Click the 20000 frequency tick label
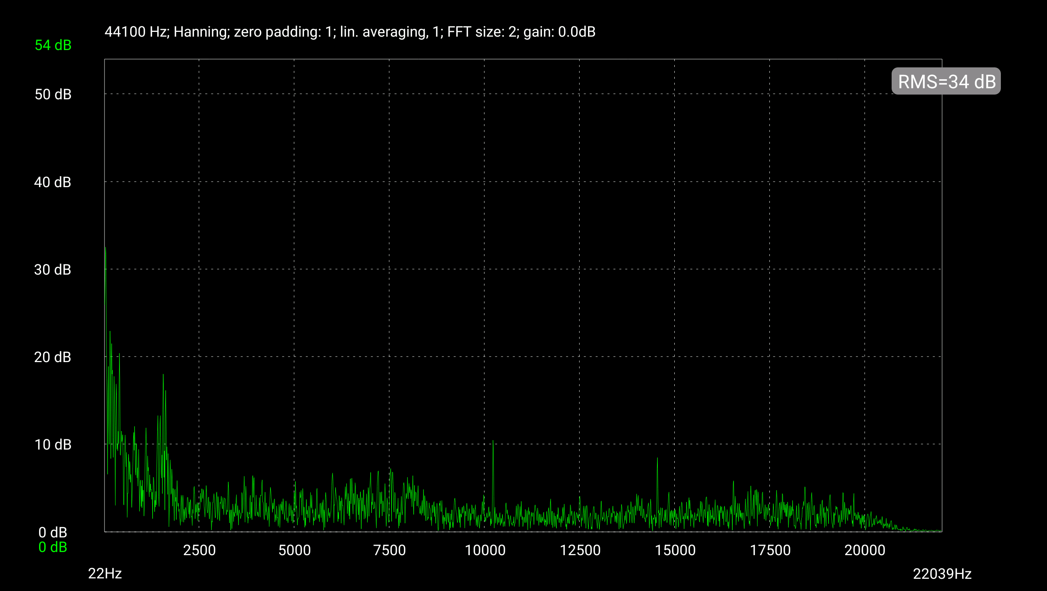This screenshot has width=1047, height=591. click(864, 550)
